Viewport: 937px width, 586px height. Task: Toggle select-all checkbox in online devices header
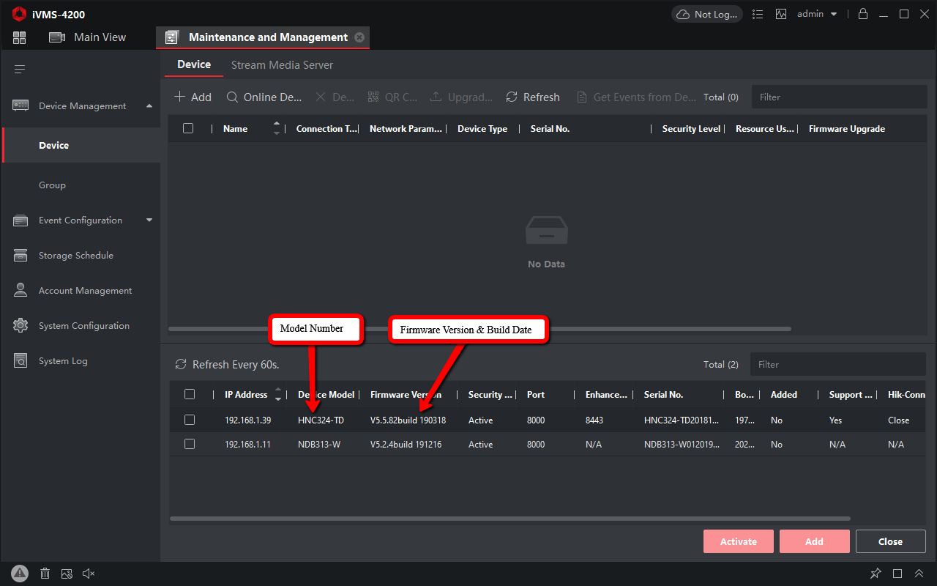click(190, 394)
